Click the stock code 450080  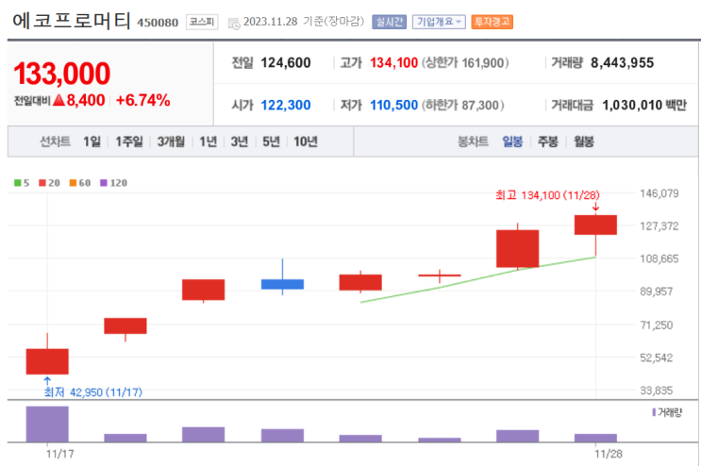click(158, 23)
